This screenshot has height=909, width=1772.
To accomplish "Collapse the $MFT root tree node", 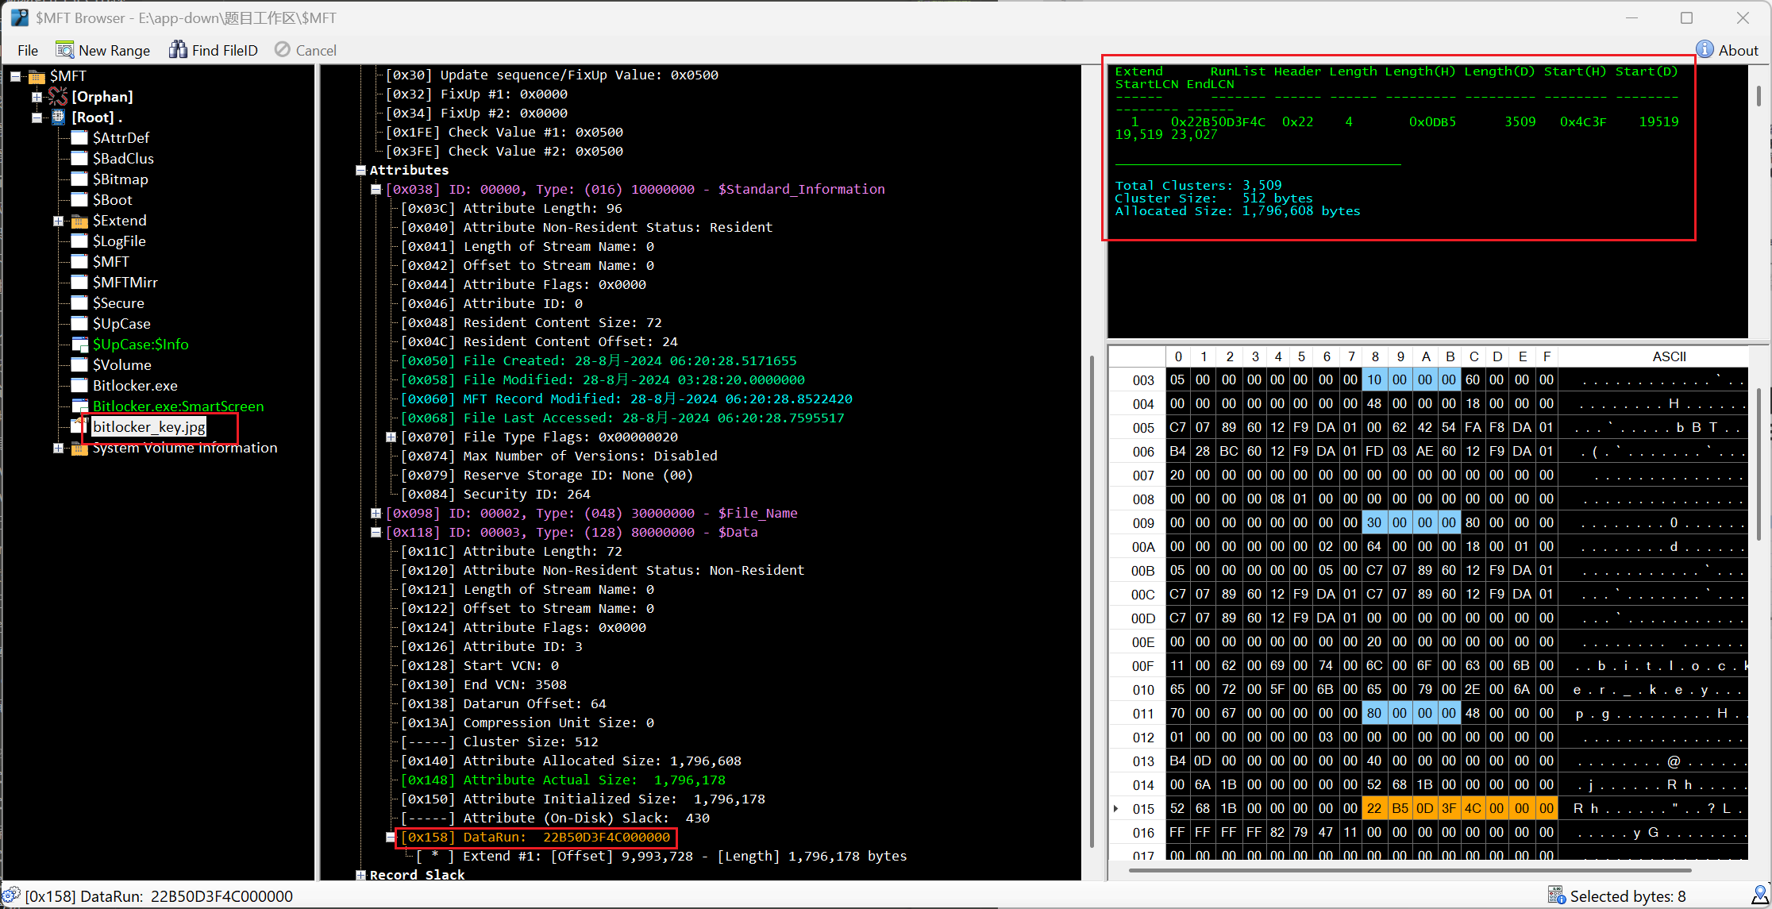I will [15, 76].
